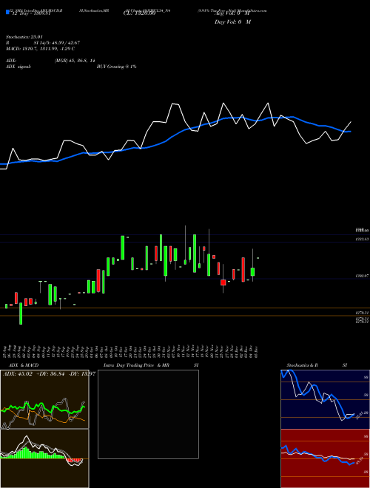
Task: Select the 'Stochastics: 25.01' reading
Action: 24,37
